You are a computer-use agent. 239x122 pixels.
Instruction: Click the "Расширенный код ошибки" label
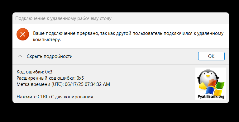46,78
